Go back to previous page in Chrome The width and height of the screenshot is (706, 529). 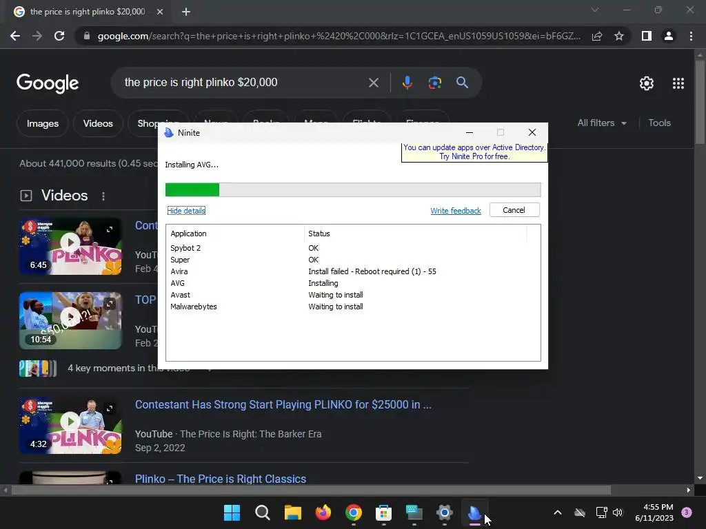click(15, 36)
